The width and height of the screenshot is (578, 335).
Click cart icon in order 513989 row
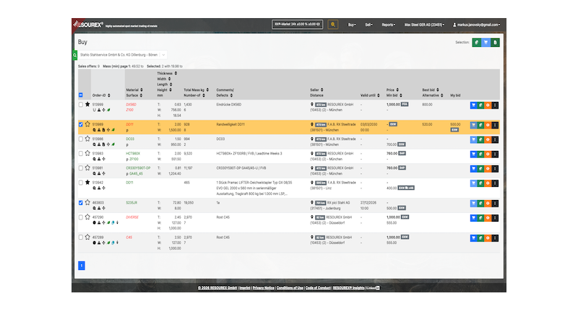(474, 126)
